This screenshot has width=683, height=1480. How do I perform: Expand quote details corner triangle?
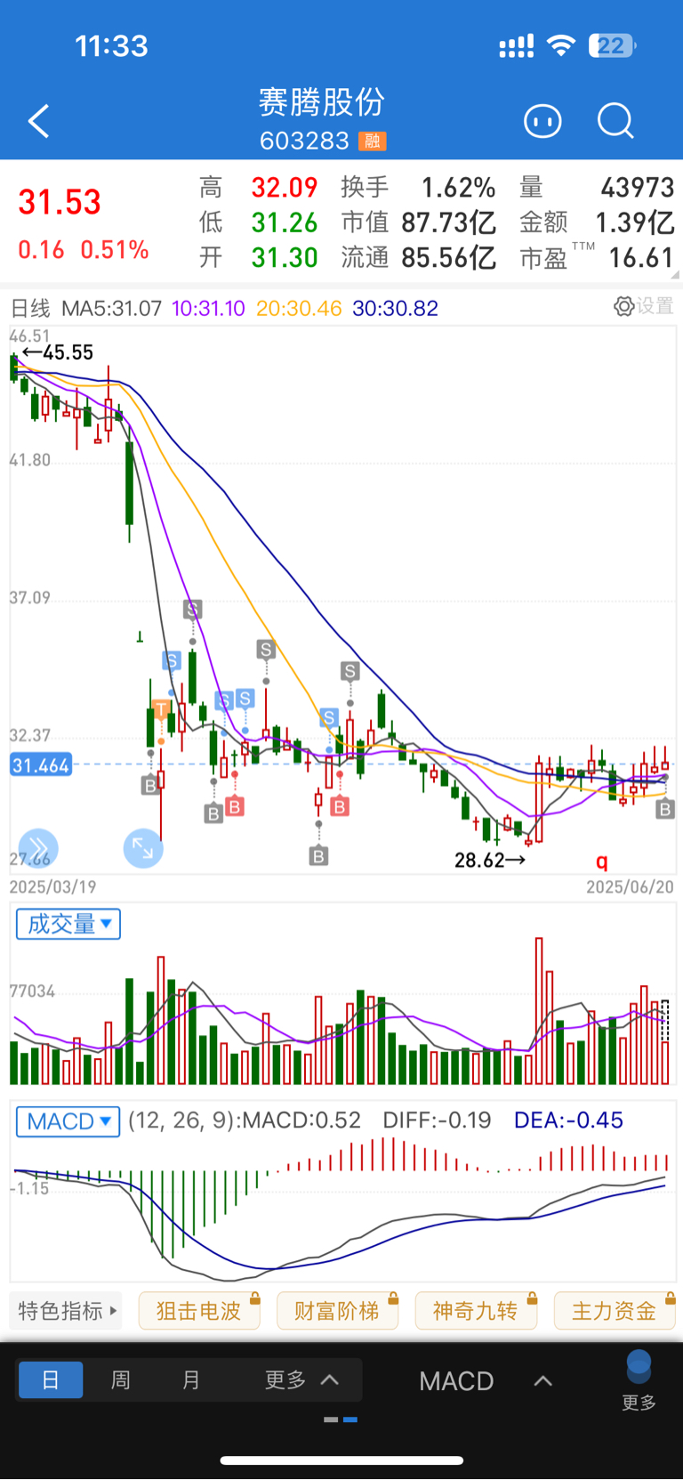click(674, 275)
